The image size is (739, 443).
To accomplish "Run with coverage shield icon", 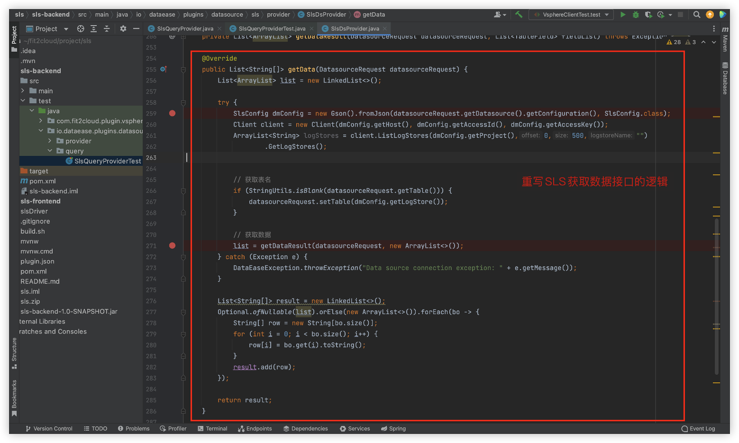I will click(648, 15).
